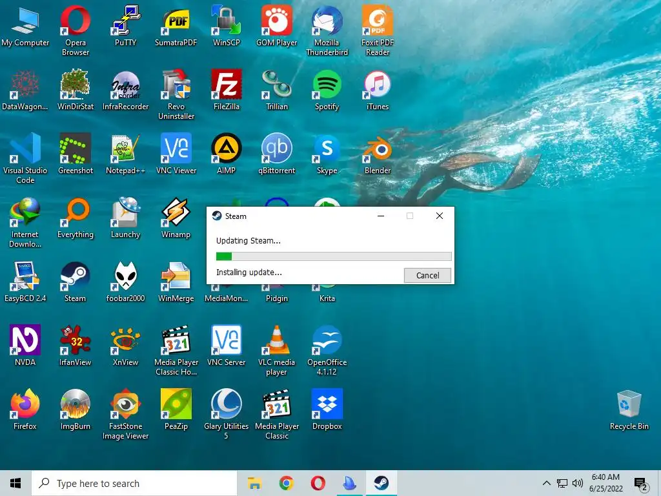Click the Everything search tool icon

click(x=76, y=218)
